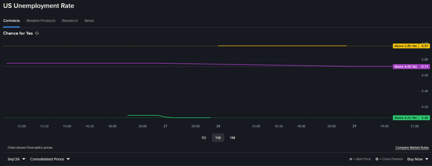Open the Compare Market Rules link

(412, 148)
